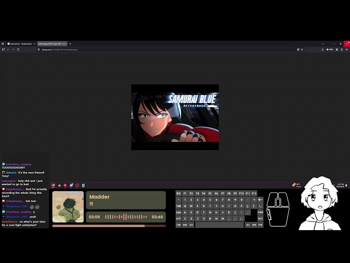Click the elapsed time 03:05
Viewport: 350px width, 263px height.
point(95,217)
